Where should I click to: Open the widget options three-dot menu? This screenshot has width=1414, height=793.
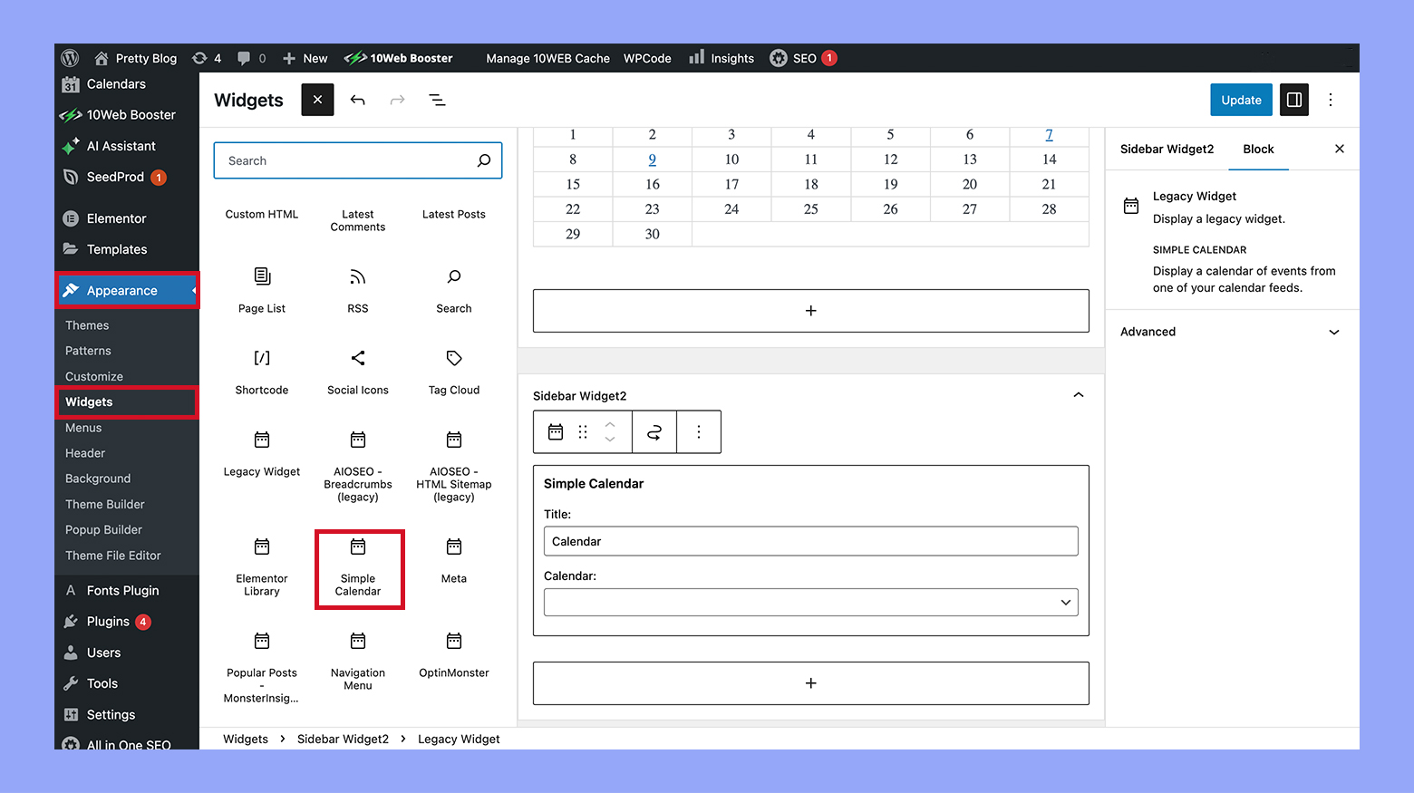coord(698,432)
